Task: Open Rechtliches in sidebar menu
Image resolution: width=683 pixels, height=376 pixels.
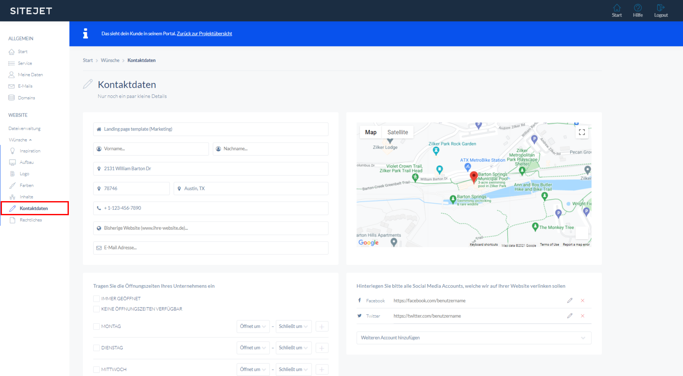Action: (31, 220)
